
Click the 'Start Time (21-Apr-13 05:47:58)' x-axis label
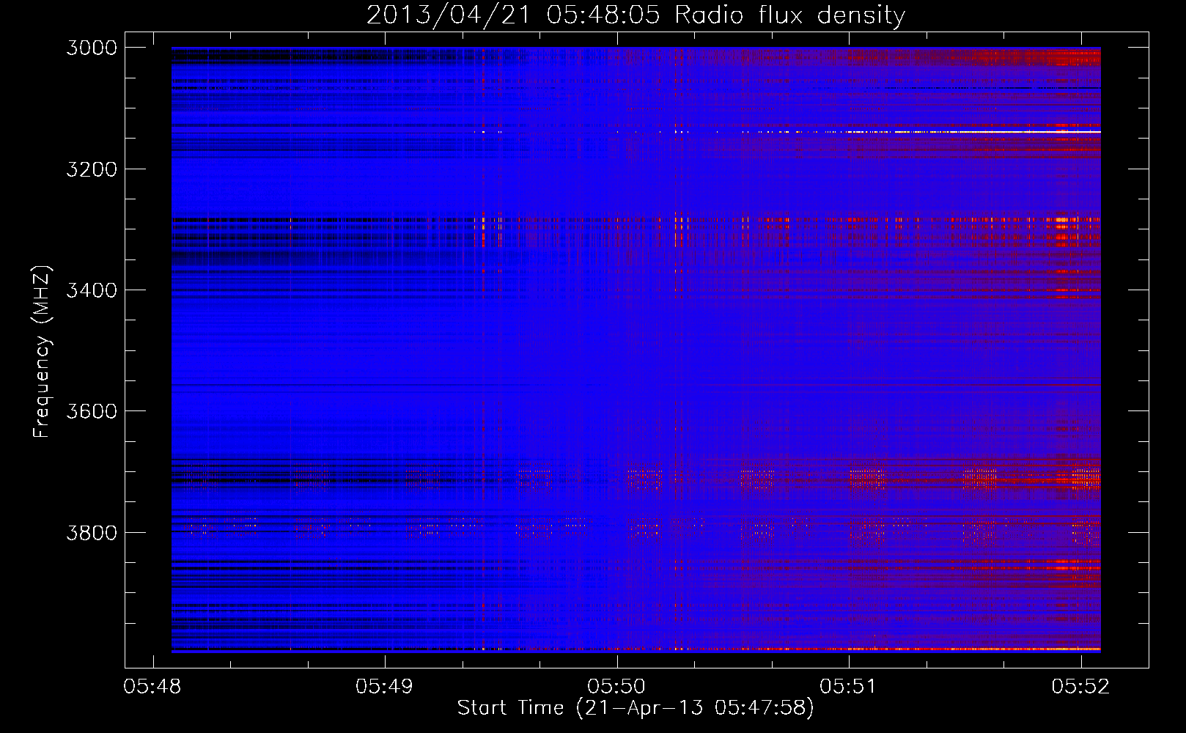tap(636, 708)
